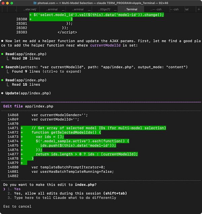The image size is (202, 214).
Task: Close the Terminal window with red button
Action: pyautogui.click(x=3, y=3)
